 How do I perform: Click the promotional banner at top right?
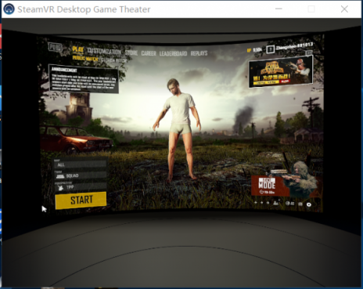tap(281, 71)
